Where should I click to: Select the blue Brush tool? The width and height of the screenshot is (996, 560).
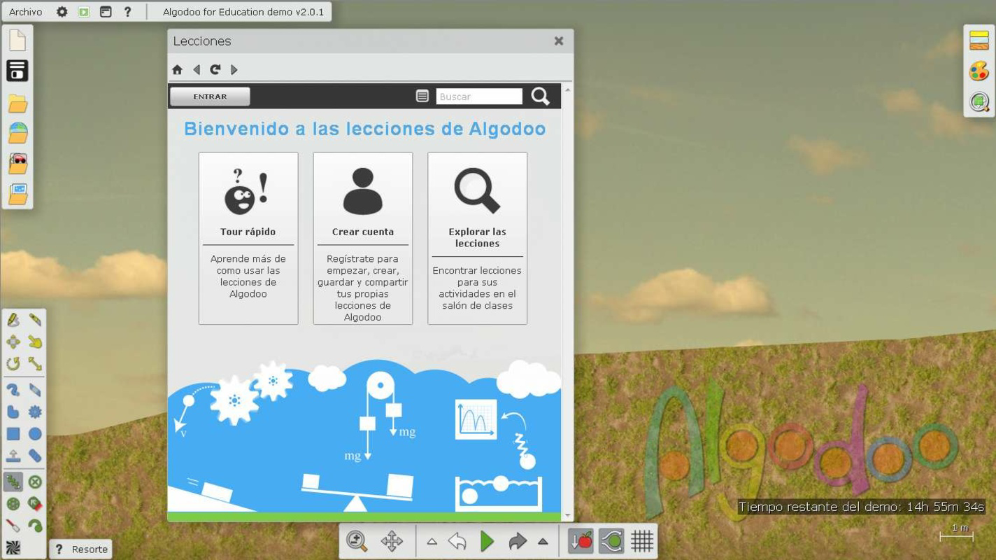point(13,390)
